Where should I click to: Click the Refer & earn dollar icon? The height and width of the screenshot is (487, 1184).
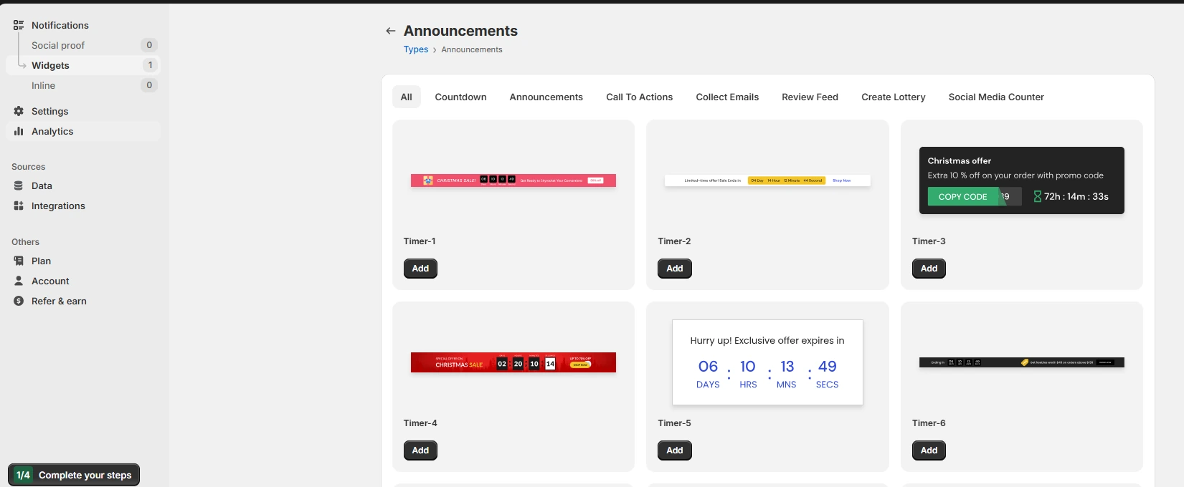click(x=19, y=301)
